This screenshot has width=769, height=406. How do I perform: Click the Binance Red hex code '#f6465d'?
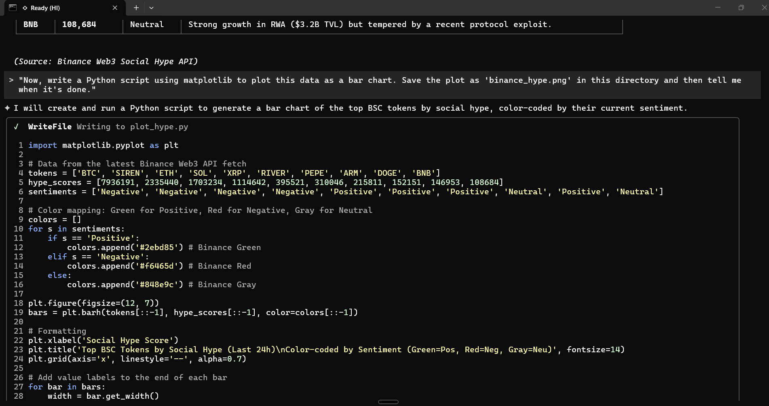(156, 266)
